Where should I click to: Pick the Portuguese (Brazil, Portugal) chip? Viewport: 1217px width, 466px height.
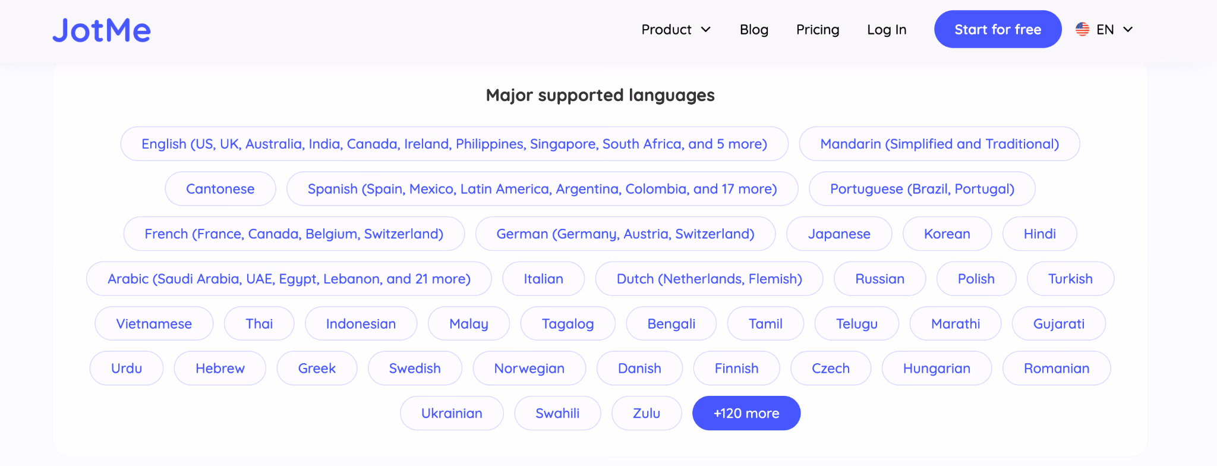[x=922, y=189]
